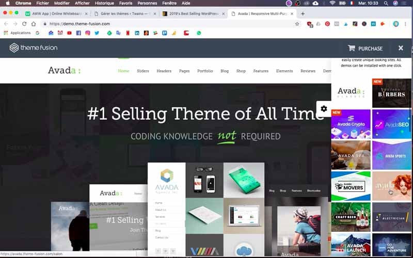The height and width of the screenshot is (258, 413).
Task: Select the Craft Beer demo thumbnail
Action: [351, 217]
